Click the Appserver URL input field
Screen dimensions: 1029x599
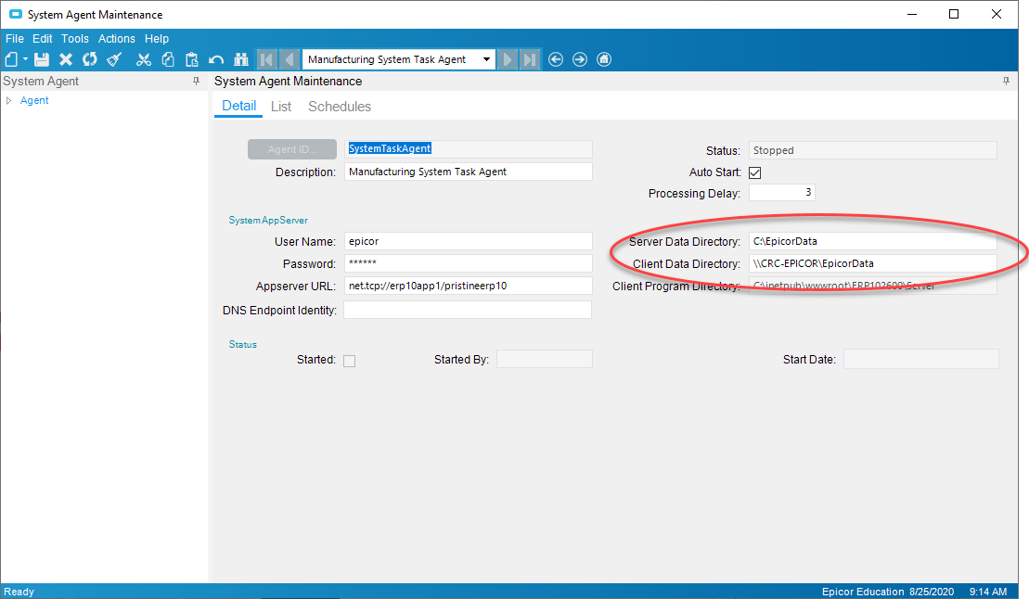[x=468, y=286]
